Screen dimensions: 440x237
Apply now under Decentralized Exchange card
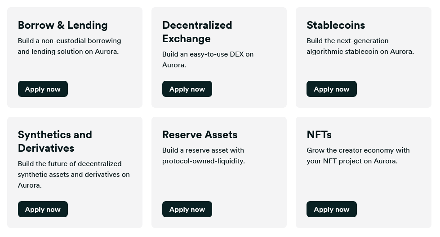[187, 89]
